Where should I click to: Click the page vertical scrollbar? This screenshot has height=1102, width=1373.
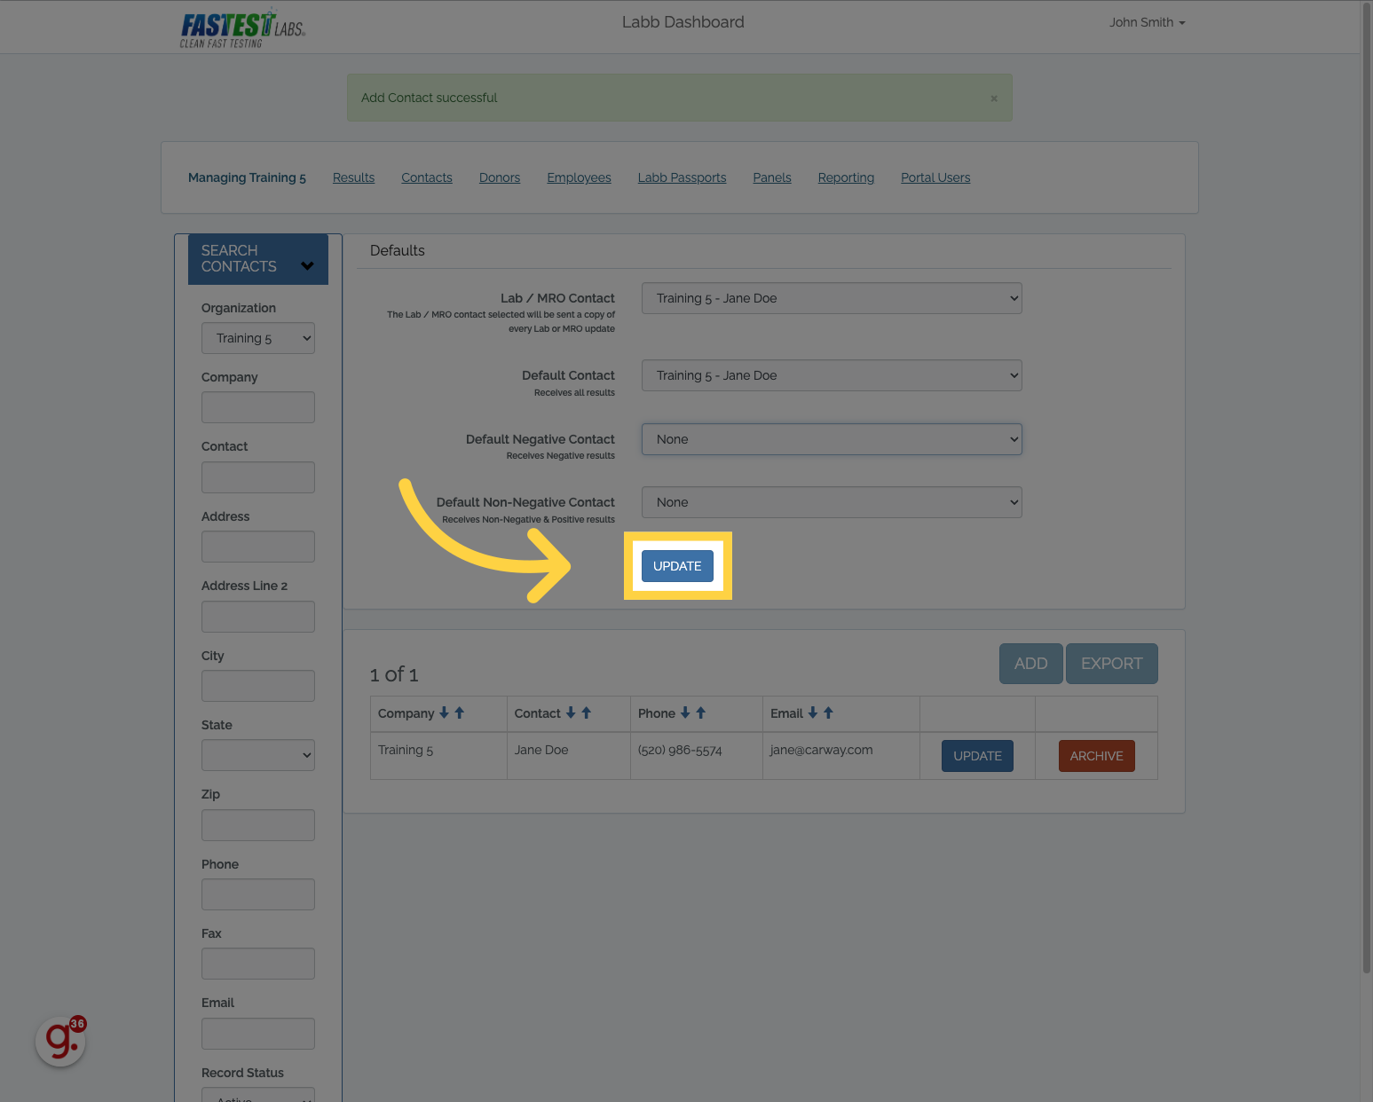click(x=1366, y=488)
